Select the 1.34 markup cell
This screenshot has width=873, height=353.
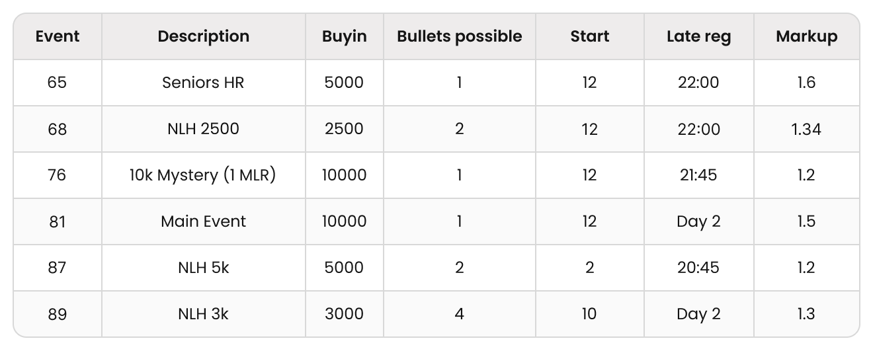point(807,129)
